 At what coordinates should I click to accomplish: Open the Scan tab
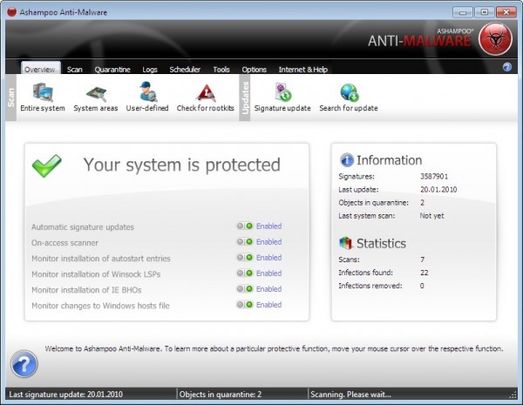[75, 70]
